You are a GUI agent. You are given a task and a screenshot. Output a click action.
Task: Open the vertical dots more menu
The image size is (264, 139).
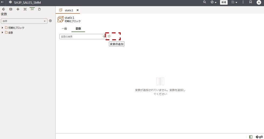(243, 2)
